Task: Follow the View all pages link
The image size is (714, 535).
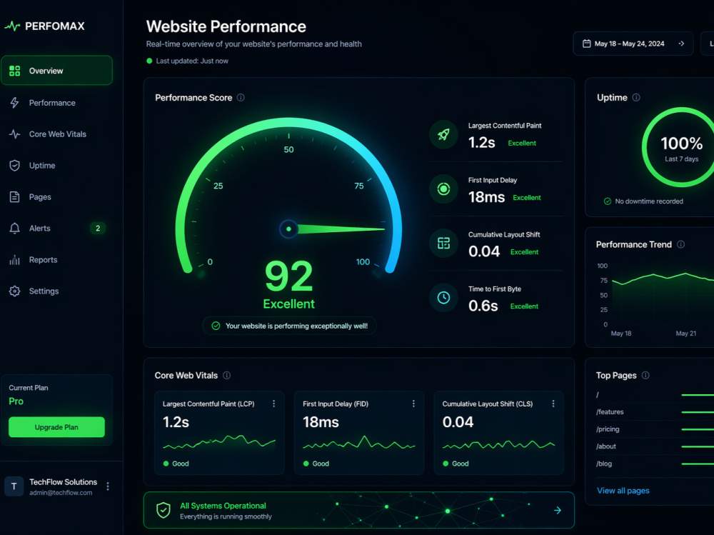Action: click(x=623, y=491)
